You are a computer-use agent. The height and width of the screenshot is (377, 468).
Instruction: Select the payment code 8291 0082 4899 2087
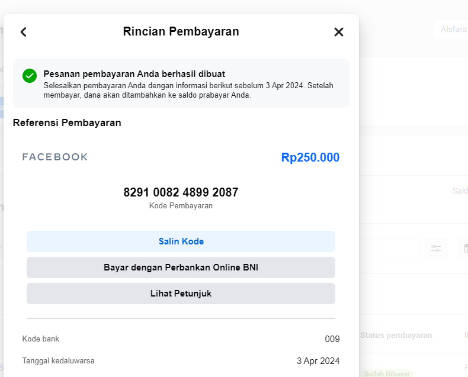(181, 192)
